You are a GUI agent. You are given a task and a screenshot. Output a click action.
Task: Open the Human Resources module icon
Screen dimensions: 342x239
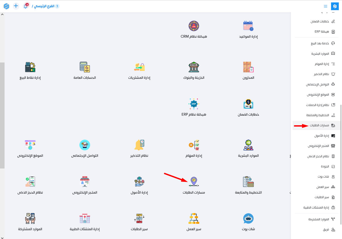point(248,145)
